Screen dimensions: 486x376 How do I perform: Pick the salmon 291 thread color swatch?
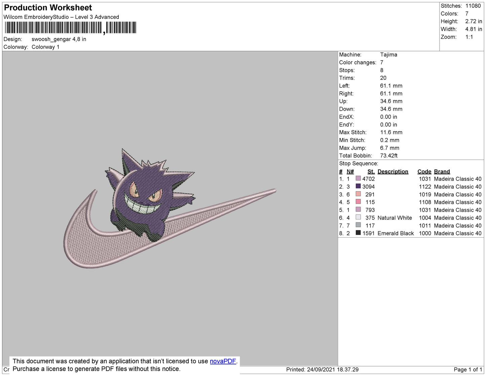(x=358, y=194)
